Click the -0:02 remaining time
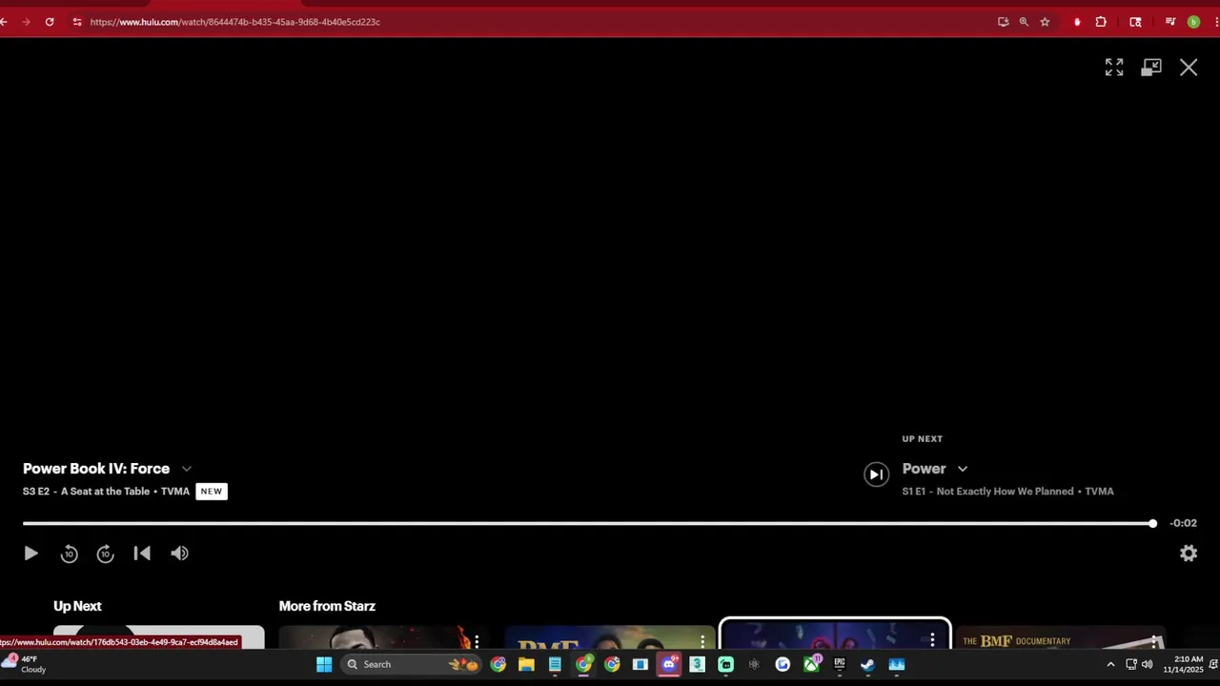The height and width of the screenshot is (686, 1220). pos(1183,523)
